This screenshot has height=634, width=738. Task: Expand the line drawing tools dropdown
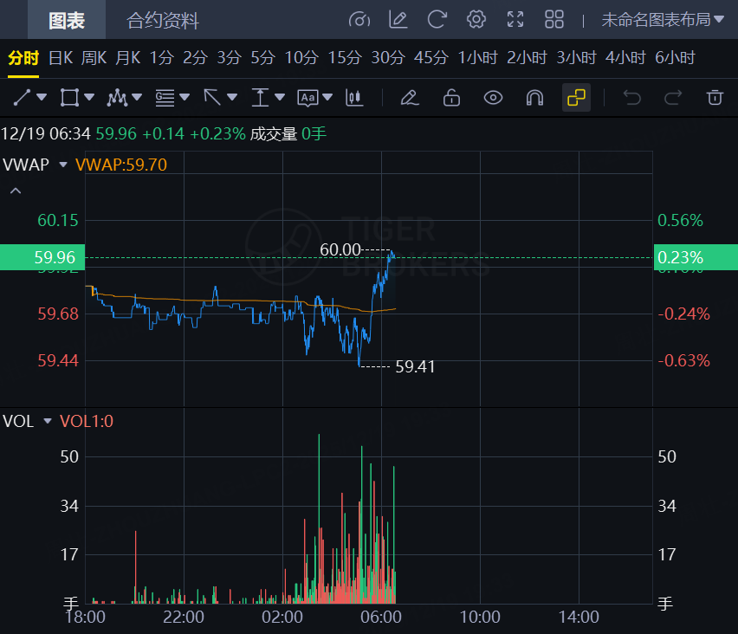[x=42, y=98]
